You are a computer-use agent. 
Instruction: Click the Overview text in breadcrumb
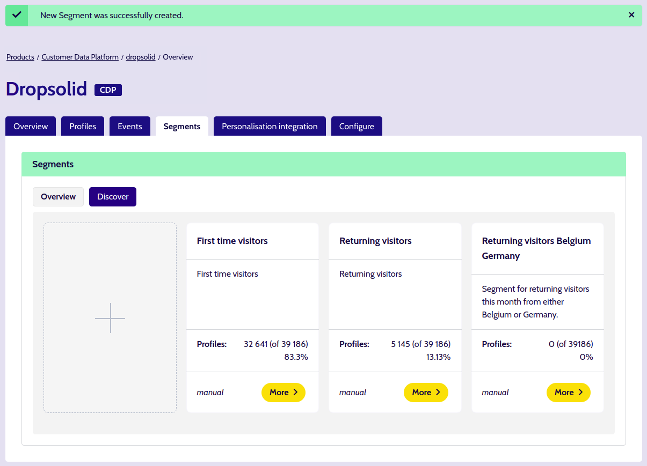point(178,57)
